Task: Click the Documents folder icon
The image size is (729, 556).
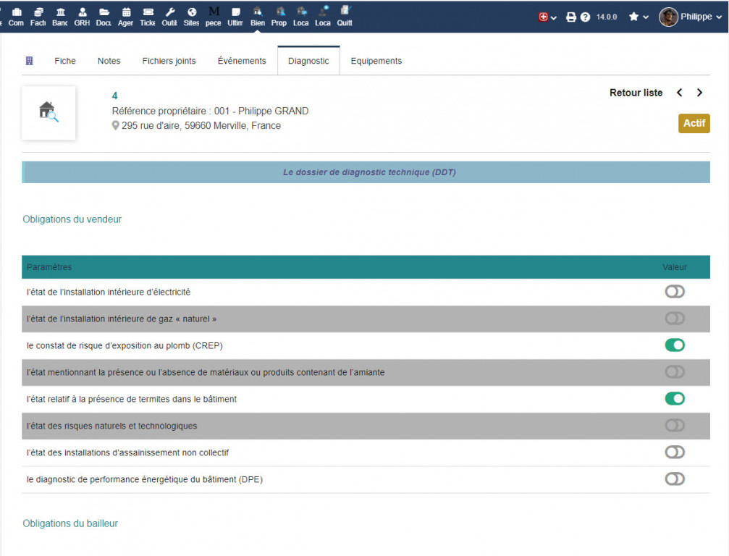Action: pyautogui.click(x=104, y=16)
